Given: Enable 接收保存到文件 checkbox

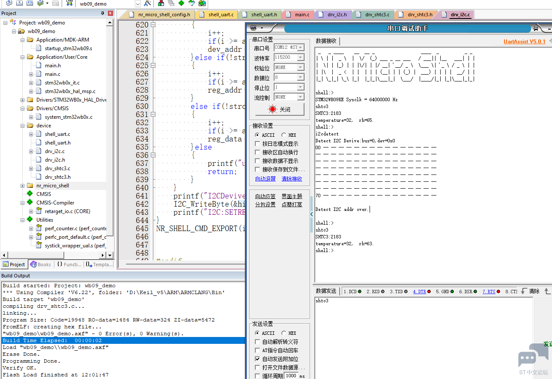Looking at the screenshot, I should [257, 169].
